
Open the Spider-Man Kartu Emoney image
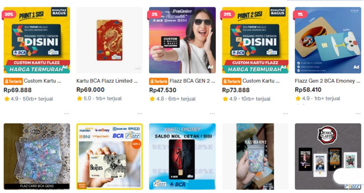click(182, 156)
